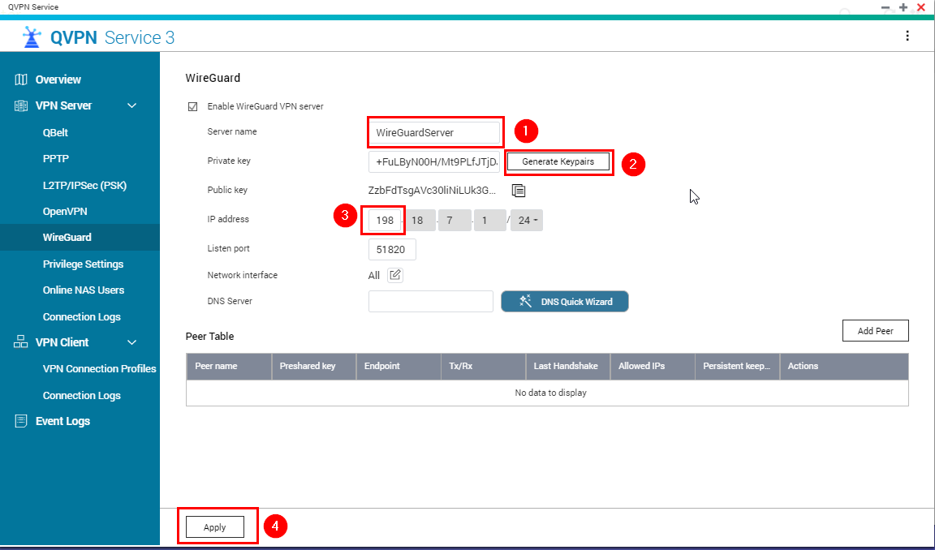Screen dimensions: 935x550
Task: Click the second IP octet field 18
Action: coord(419,220)
